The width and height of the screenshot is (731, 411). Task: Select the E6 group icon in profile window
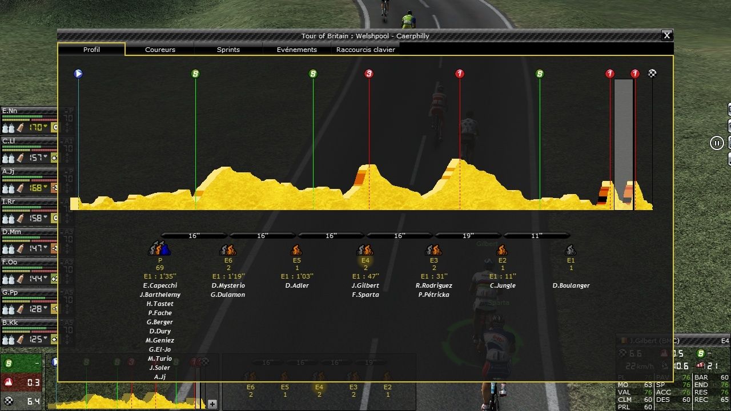point(228,249)
